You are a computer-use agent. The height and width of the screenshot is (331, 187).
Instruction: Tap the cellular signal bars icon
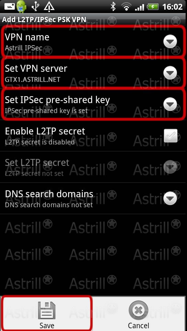click(x=139, y=7)
